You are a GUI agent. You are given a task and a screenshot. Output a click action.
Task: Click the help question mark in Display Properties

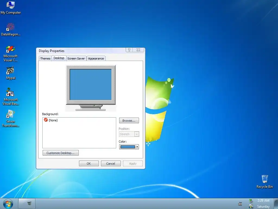point(129,50)
